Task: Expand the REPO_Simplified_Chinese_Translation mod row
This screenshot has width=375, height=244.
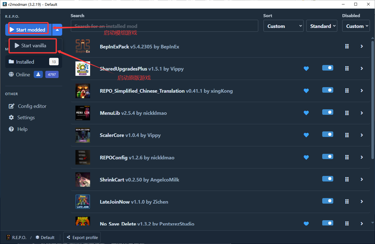Action: [x=362, y=91]
